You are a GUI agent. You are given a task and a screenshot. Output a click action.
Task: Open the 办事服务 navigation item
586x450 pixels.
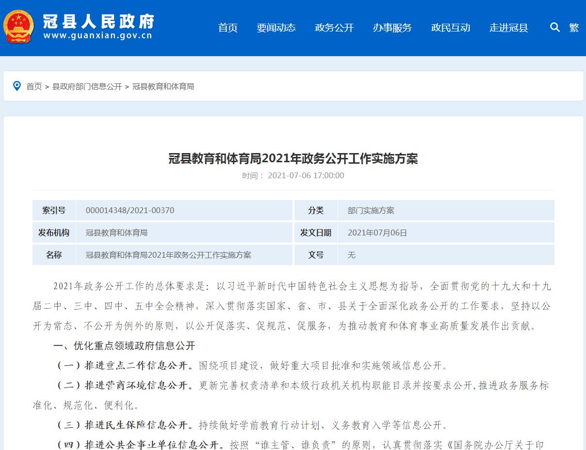point(392,28)
